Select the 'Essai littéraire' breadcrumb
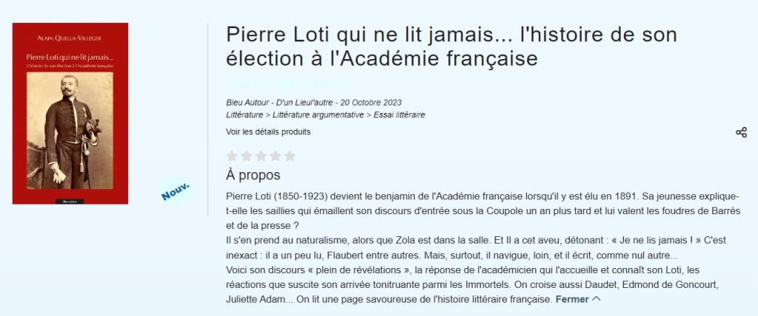This screenshot has width=758, height=316. [x=398, y=114]
